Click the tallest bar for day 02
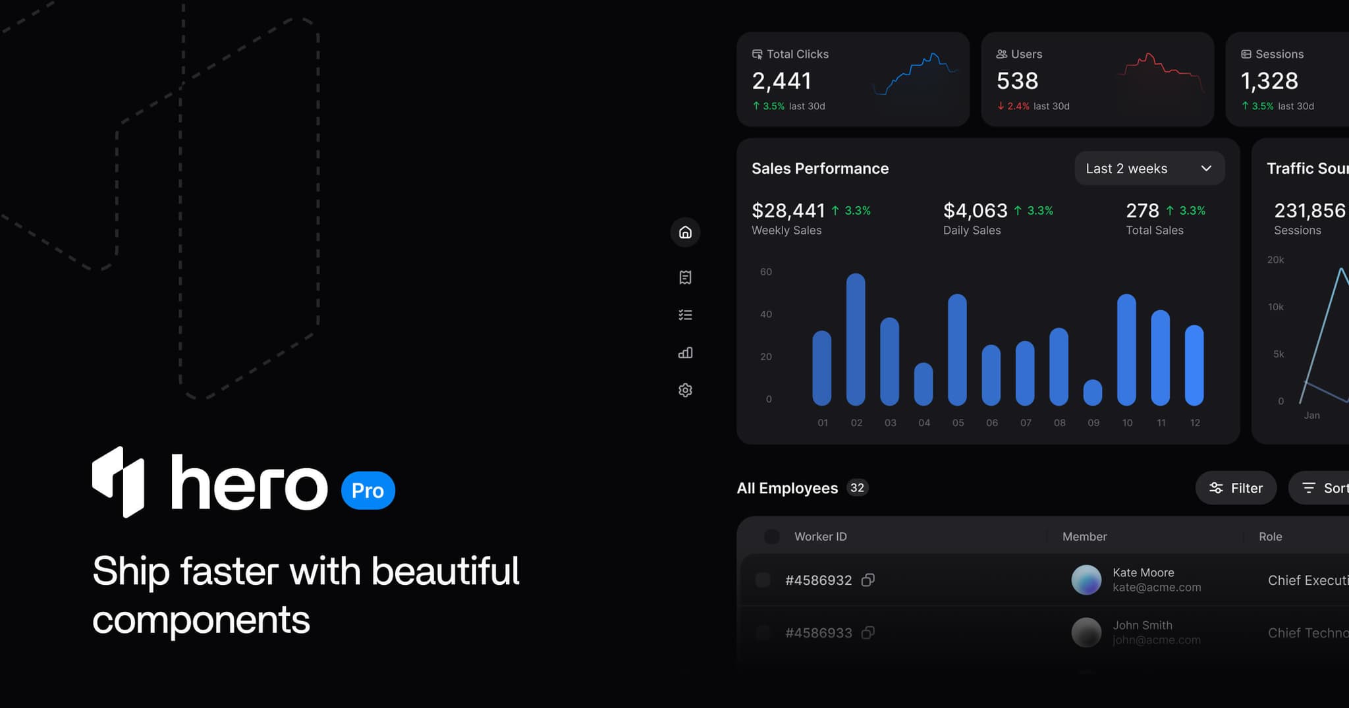Image resolution: width=1349 pixels, height=708 pixels. pos(856,339)
